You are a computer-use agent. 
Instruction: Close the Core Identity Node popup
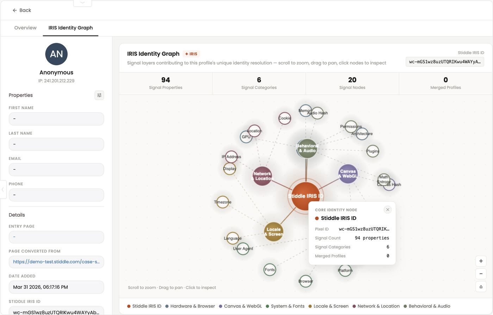click(387, 210)
